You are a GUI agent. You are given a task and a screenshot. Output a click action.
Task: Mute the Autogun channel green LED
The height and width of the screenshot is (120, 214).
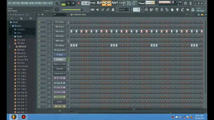pyautogui.click(x=39, y=60)
